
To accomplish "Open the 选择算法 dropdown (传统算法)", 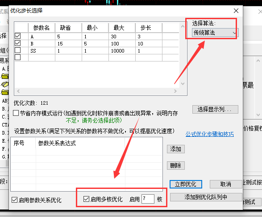I will point(215,33).
